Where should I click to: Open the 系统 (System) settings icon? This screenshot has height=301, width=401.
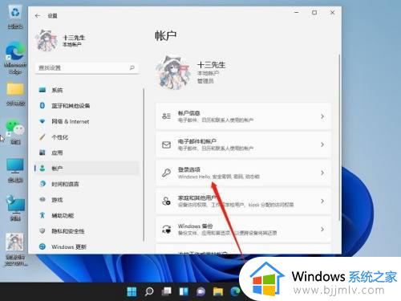point(43,90)
